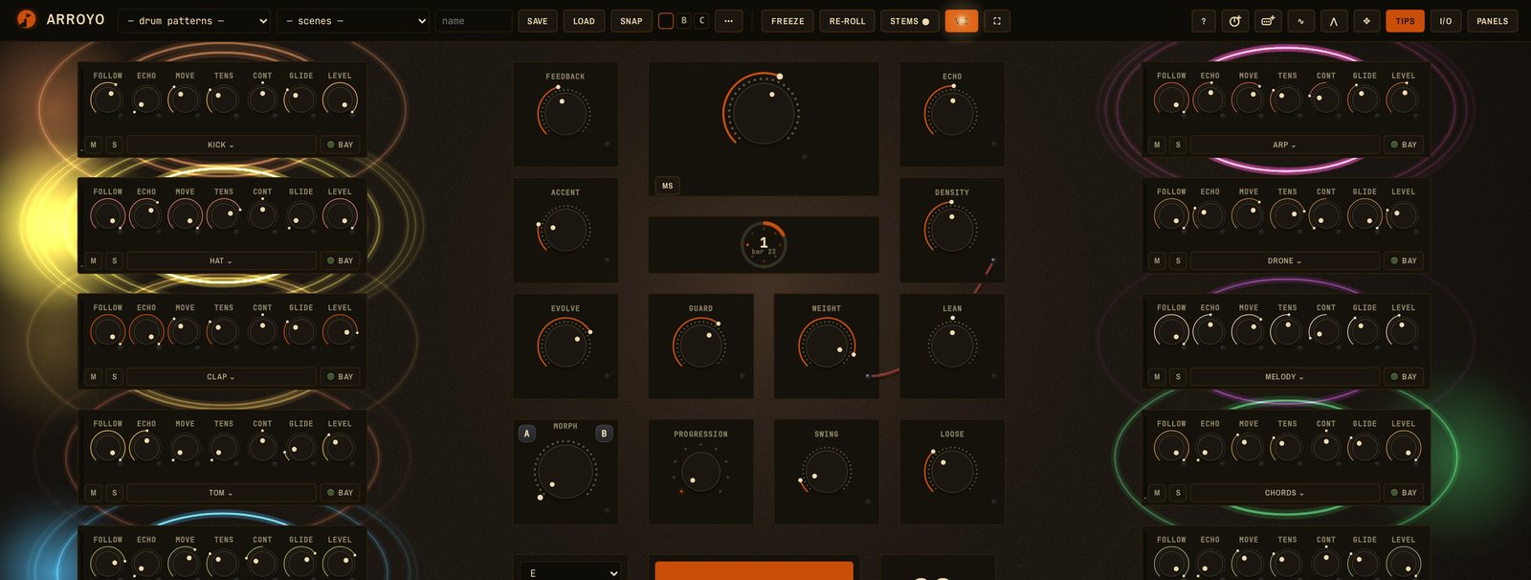Click the RE-ROLL button
Viewport: 1531px width, 580px height.
pos(847,21)
